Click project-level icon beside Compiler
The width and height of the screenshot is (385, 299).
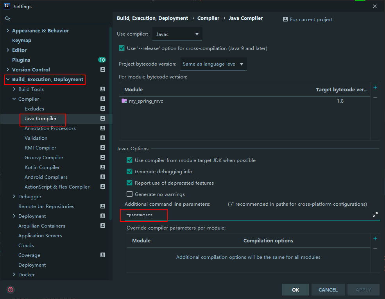tap(103, 99)
